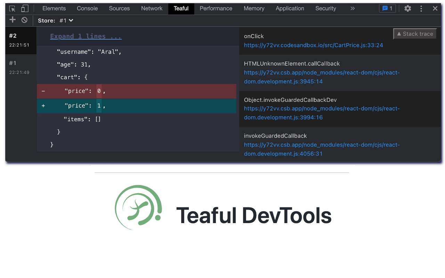Open react-dom.development.js:3945:14 link
This screenshot has width=445, height=278.
pos(322,77)
